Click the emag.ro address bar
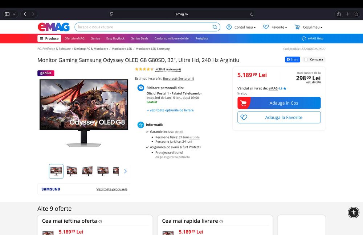Viewport: 363px width, 235px height. point(182,14)
